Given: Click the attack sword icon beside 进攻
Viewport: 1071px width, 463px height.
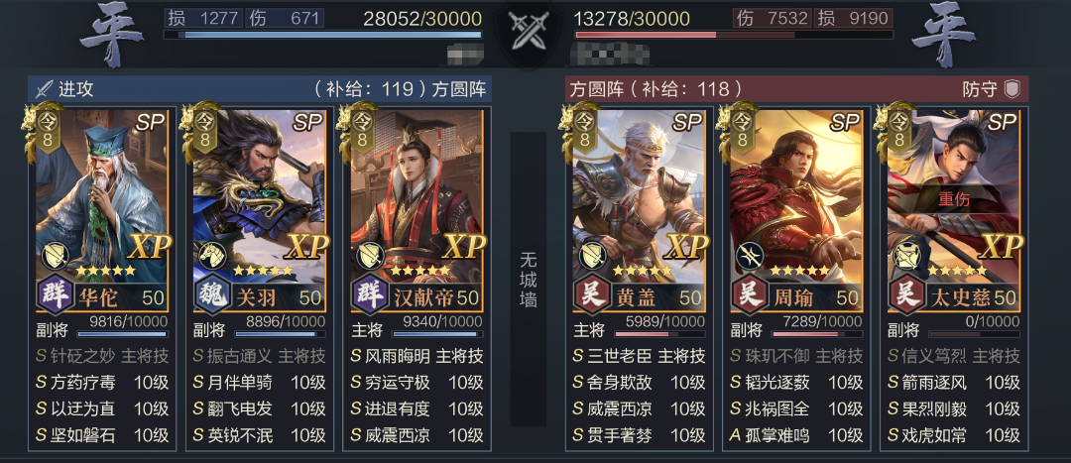Looking at the screenshot, I should point(44,89).
